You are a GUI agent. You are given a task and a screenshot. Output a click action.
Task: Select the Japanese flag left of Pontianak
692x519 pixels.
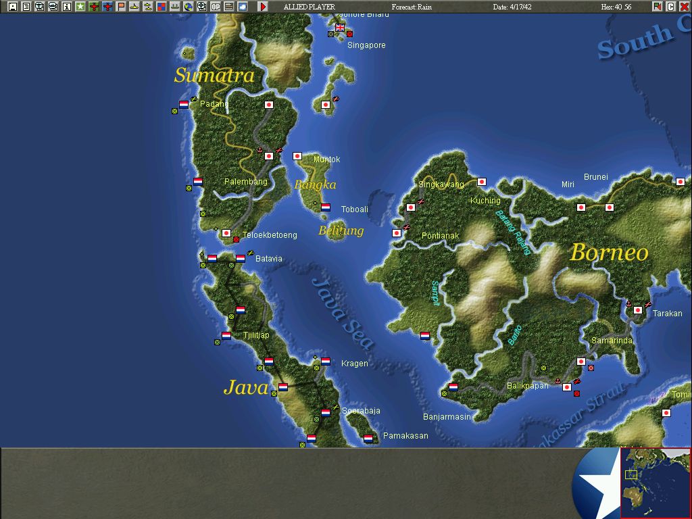click(x=397, y=232)
